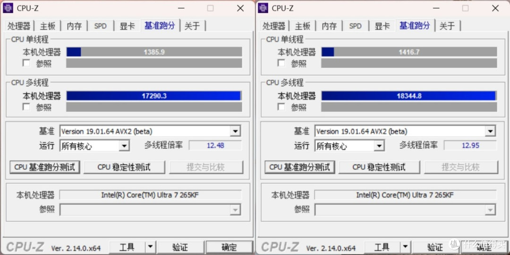
Task: Click 验证 button in left window
Action: click(x=180, y=247)
